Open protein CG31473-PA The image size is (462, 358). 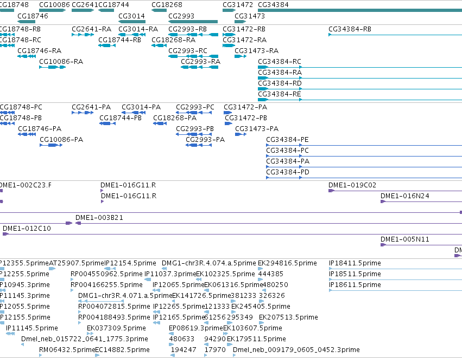pos(257,129)
